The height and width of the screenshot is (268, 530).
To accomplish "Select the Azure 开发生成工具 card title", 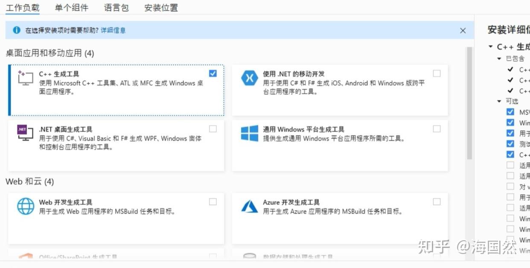I will [x=291, y=202].
